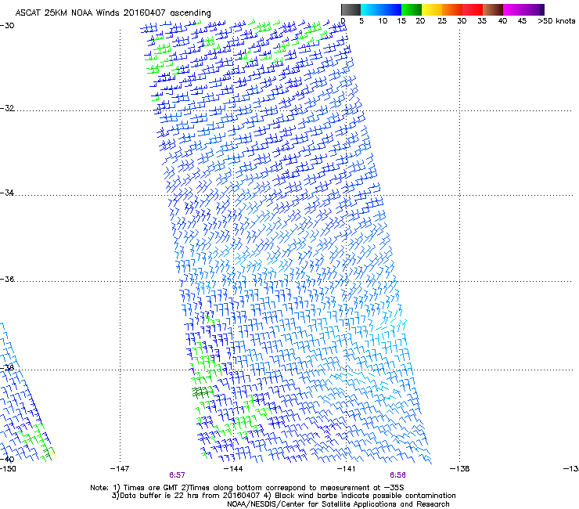Click the longitude axis label '-138'
The height and width of the screenshot is (509, 579).
click(x=460, y=469)
